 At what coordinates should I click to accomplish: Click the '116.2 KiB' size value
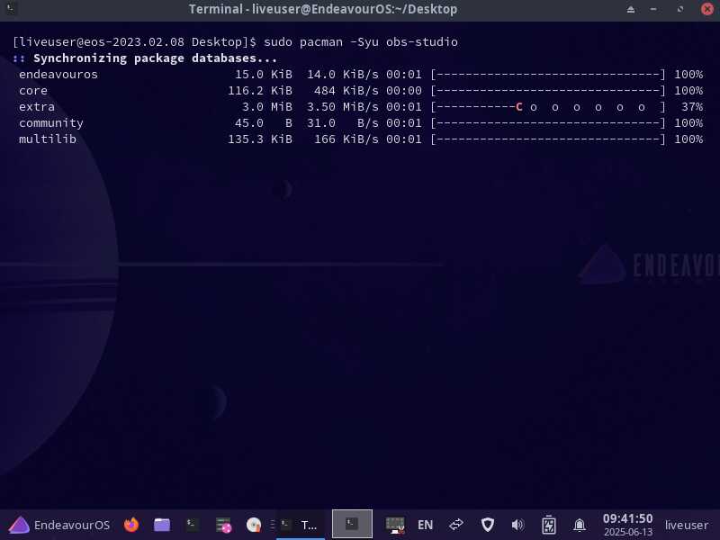click(260, 91)
